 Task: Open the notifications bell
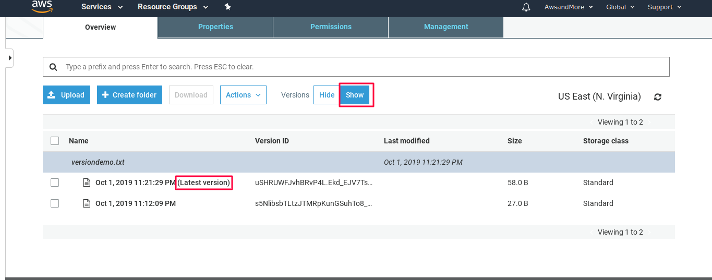(526, 7)
